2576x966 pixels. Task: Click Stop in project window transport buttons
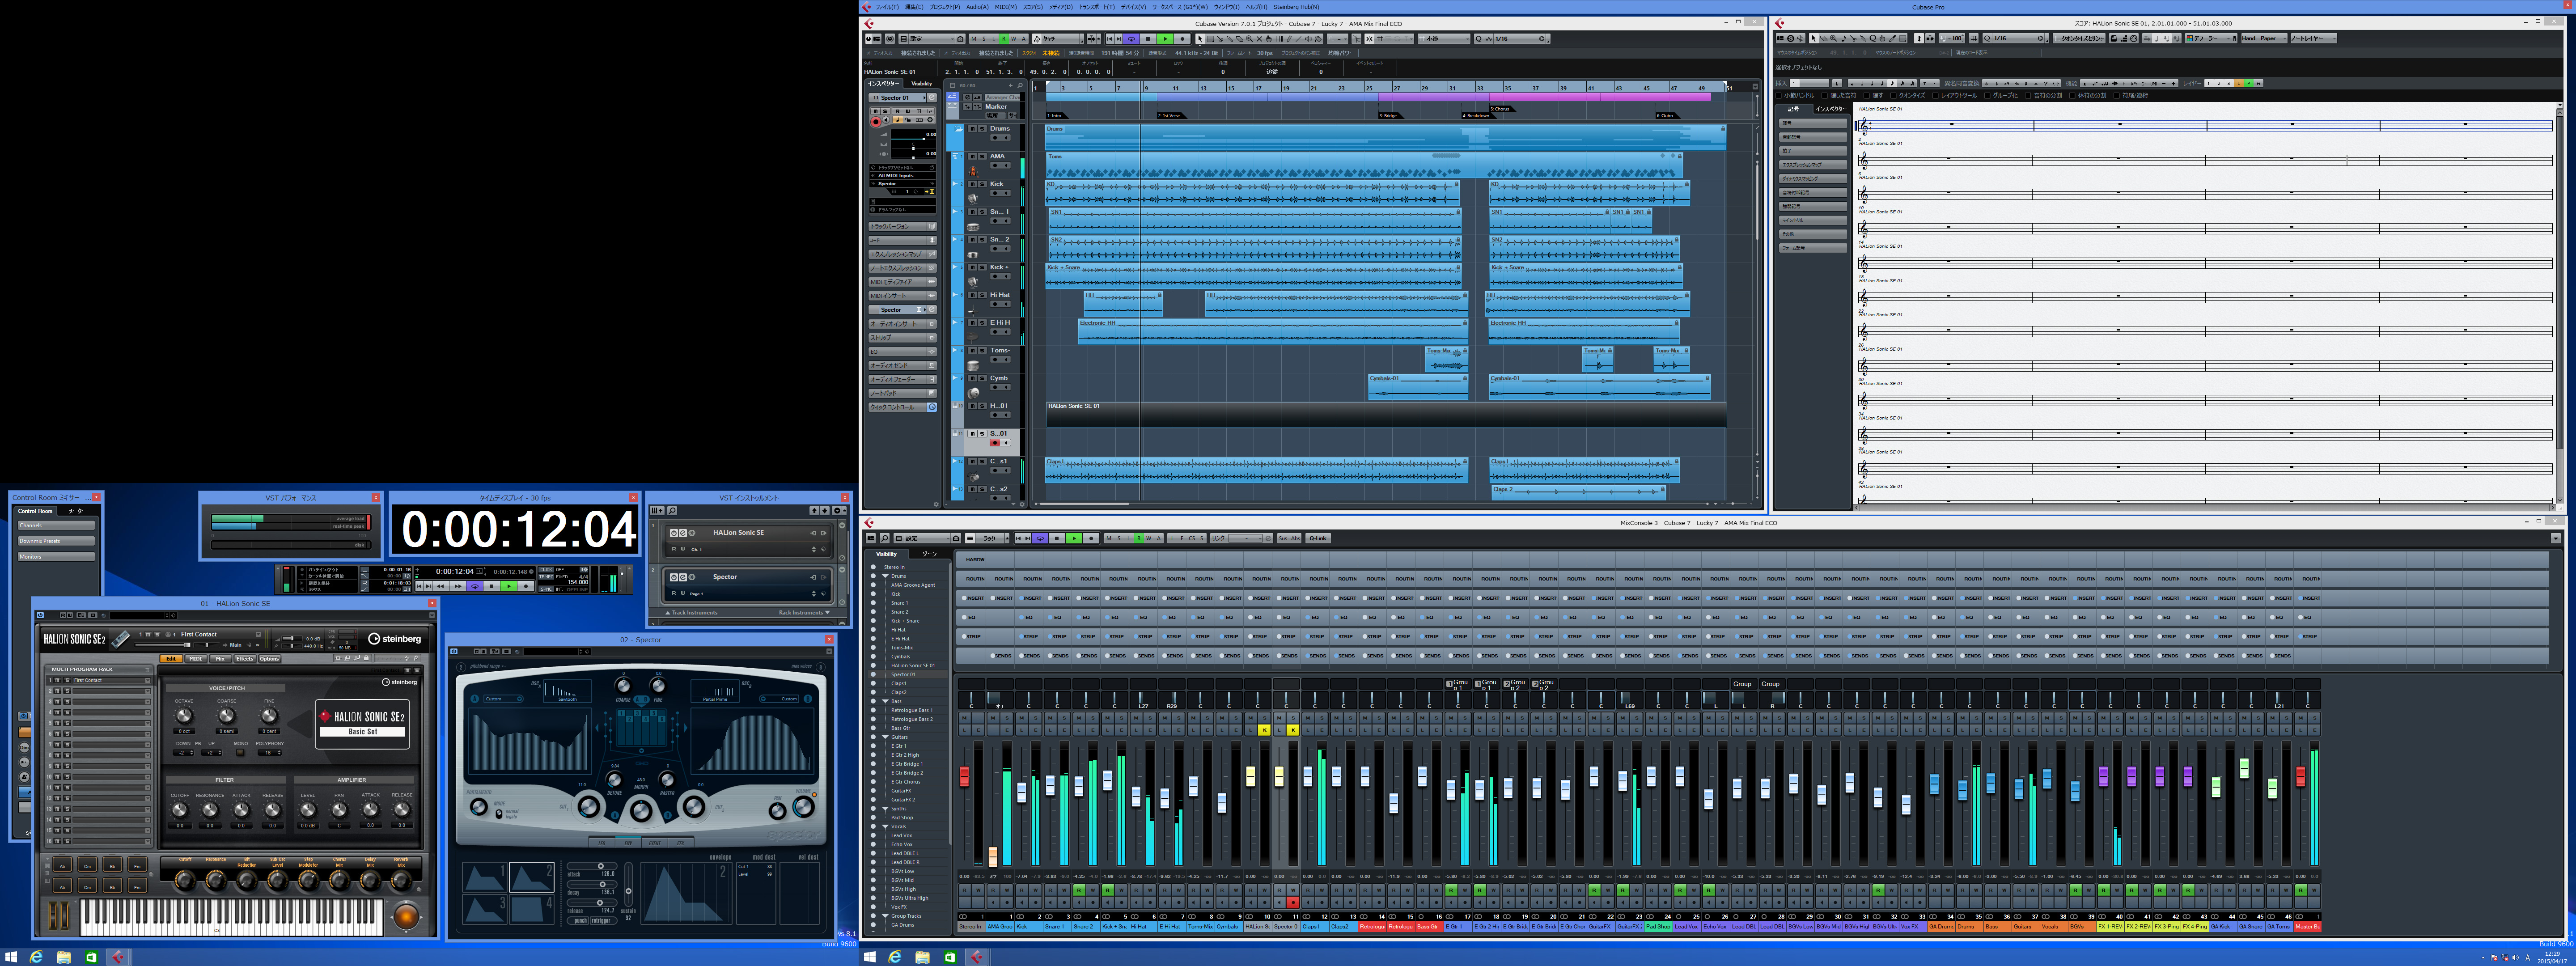coord(1148,39)
